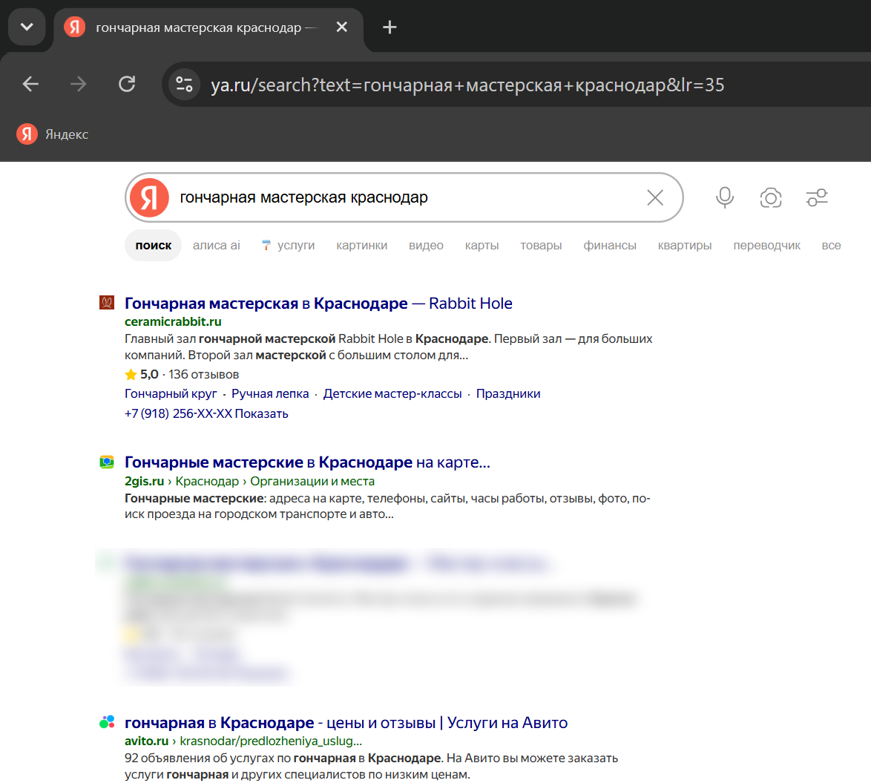The width and height of the screenshot is (871, 783).
Task: Open search settings sliders icon
Action: coord(817,197)
